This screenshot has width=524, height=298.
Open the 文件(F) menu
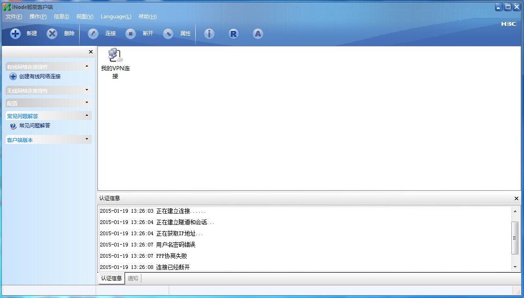click(x=14, y=16)
